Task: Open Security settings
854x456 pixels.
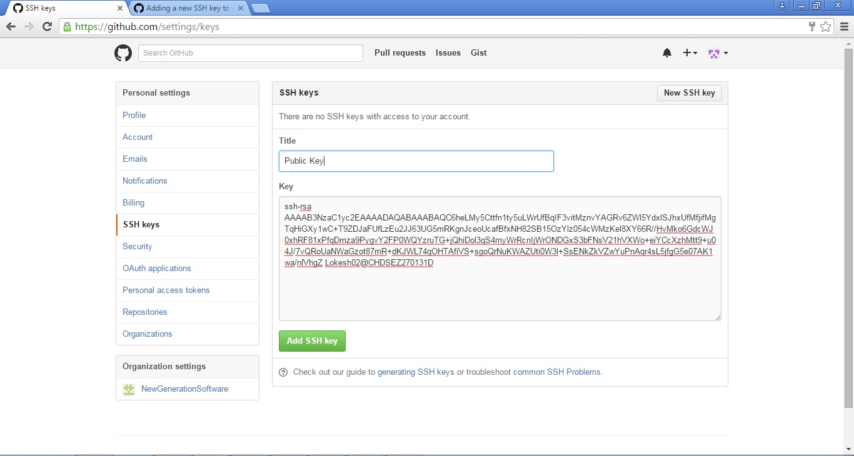Action: point(188,247)
